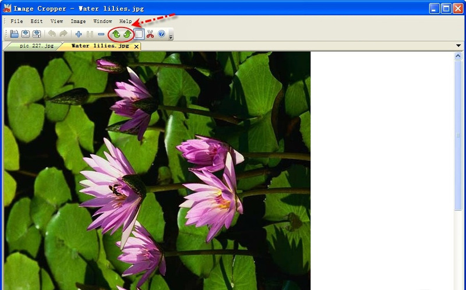Click the vertical scrollbar thumb

(458, 135)
